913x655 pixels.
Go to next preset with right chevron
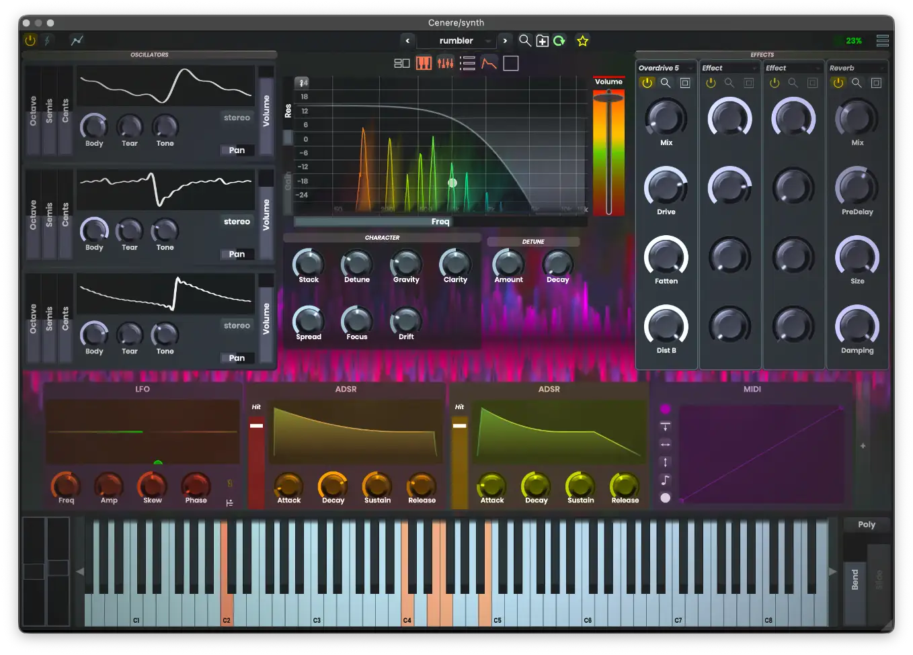(505, 41)
